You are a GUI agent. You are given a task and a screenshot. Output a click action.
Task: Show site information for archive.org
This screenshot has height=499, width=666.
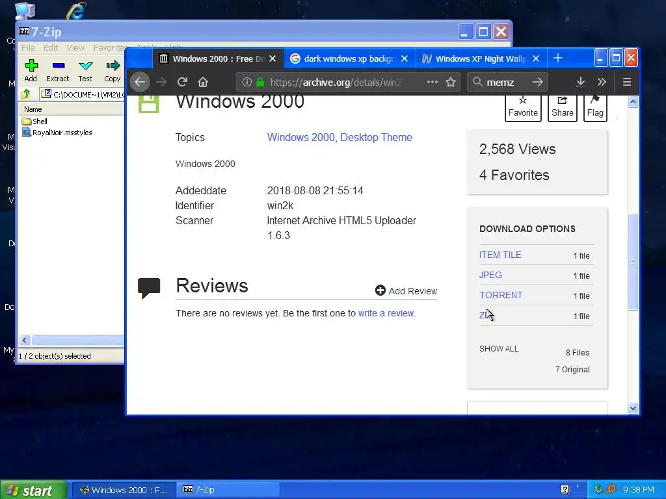[x=246, y=82]
